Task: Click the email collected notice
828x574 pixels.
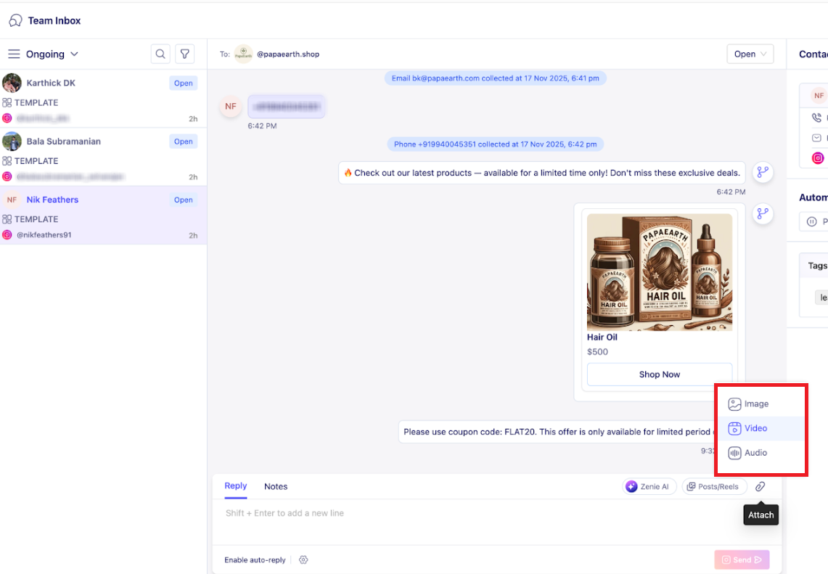Action: [x=496, y=78]
